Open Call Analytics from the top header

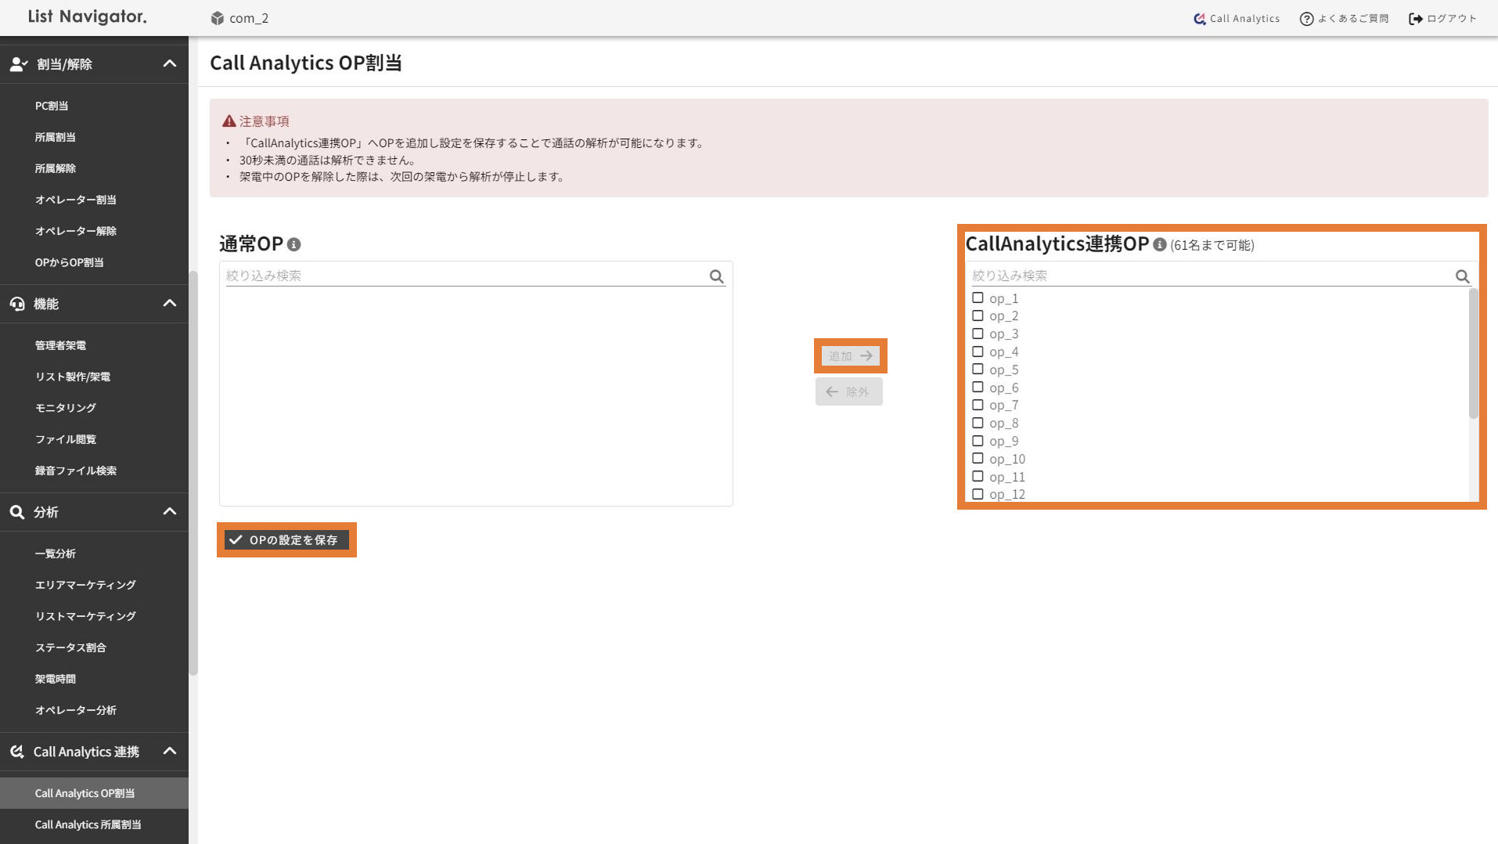(1237, 19)
